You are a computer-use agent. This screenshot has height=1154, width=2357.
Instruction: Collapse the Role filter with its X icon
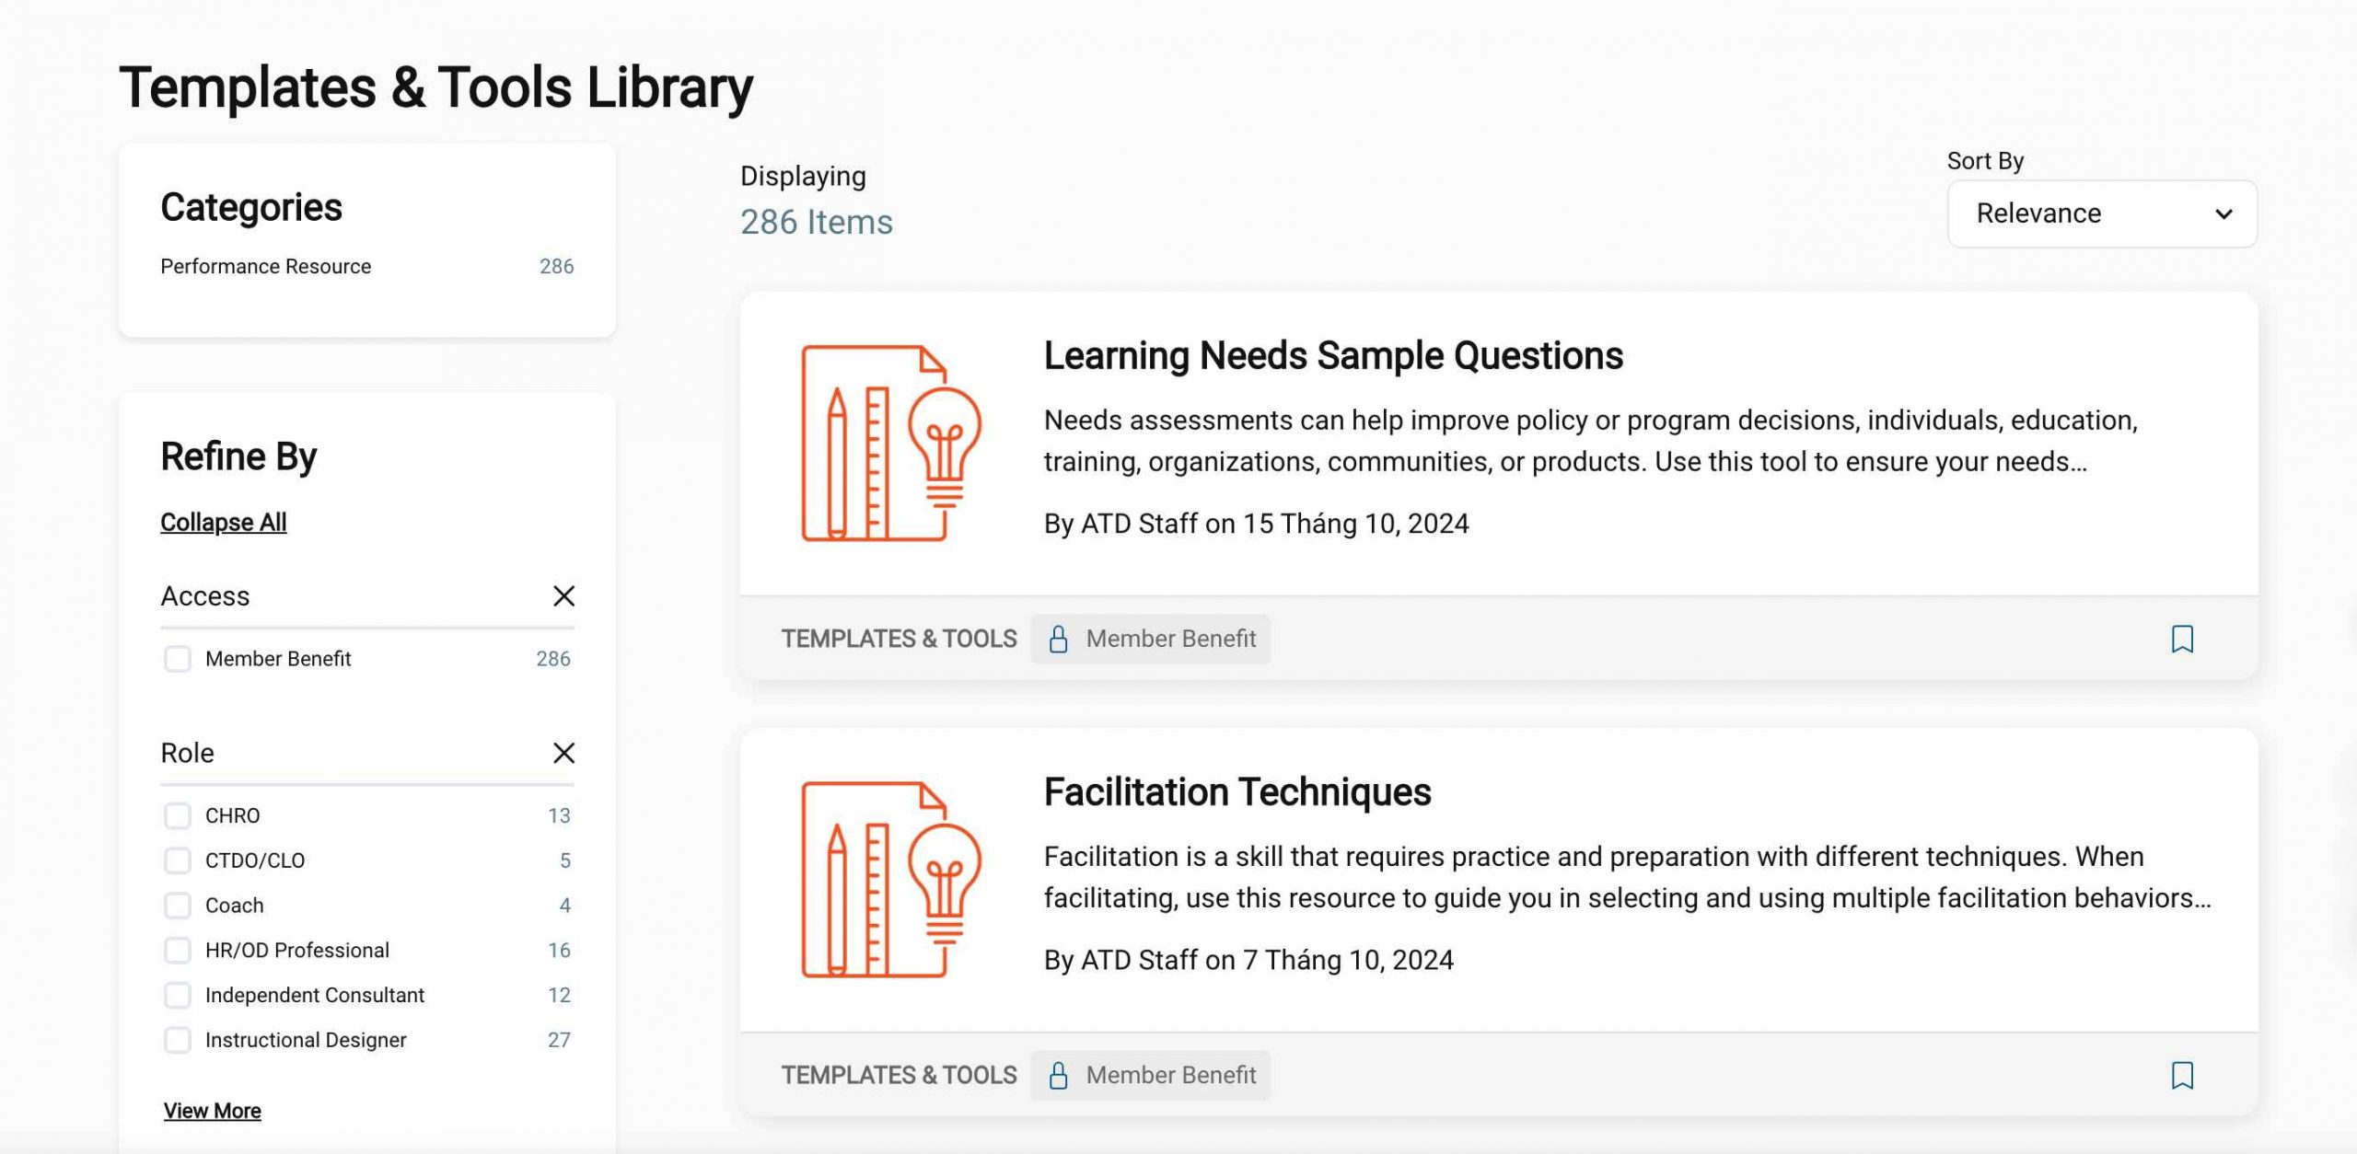tap(563, 753)
